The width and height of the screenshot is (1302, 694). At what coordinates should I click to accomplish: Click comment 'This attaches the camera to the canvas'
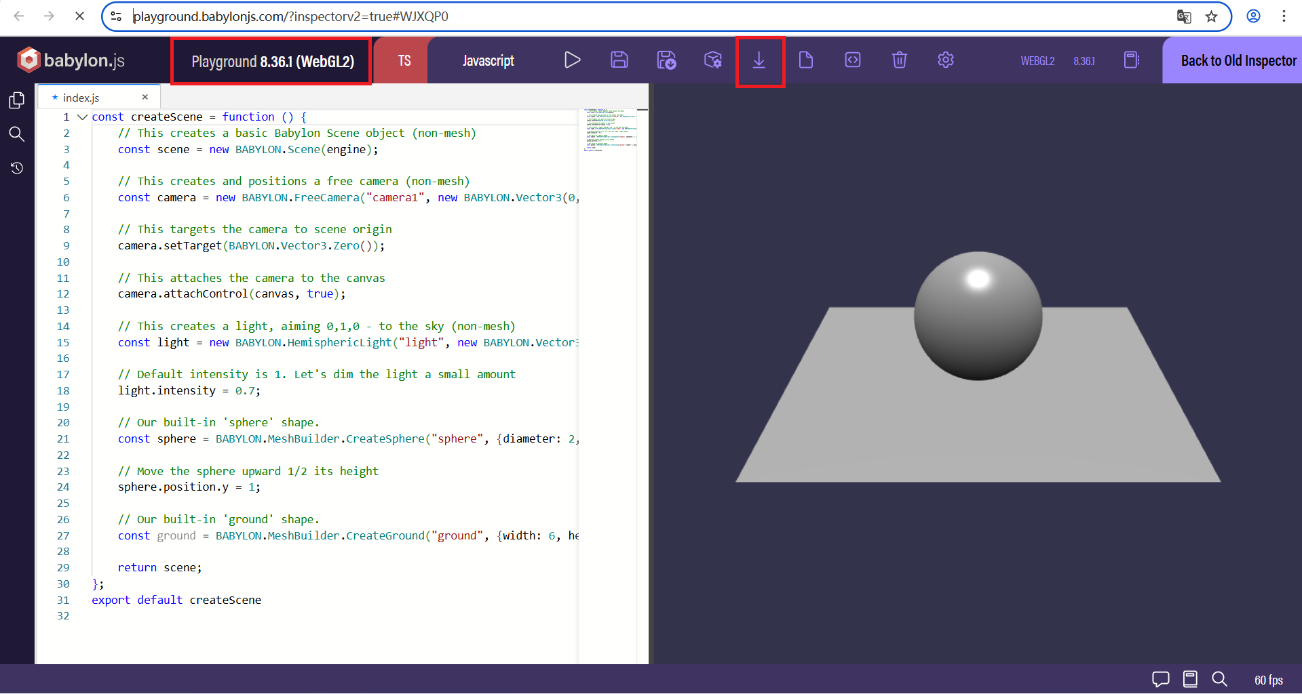(252, 279)
